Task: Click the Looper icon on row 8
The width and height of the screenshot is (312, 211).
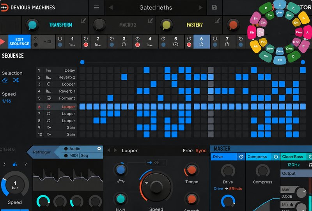Action: point(48,121)
